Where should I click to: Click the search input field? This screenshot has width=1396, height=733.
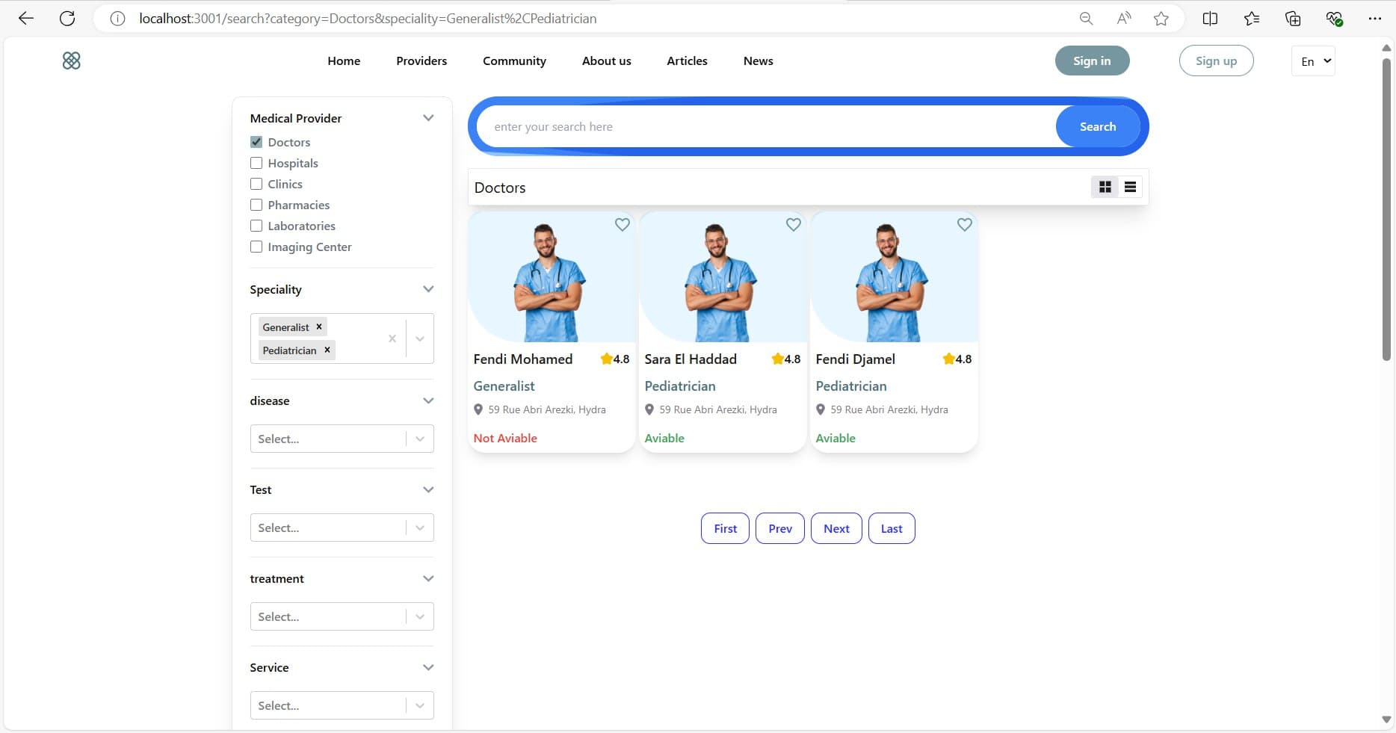762,127
